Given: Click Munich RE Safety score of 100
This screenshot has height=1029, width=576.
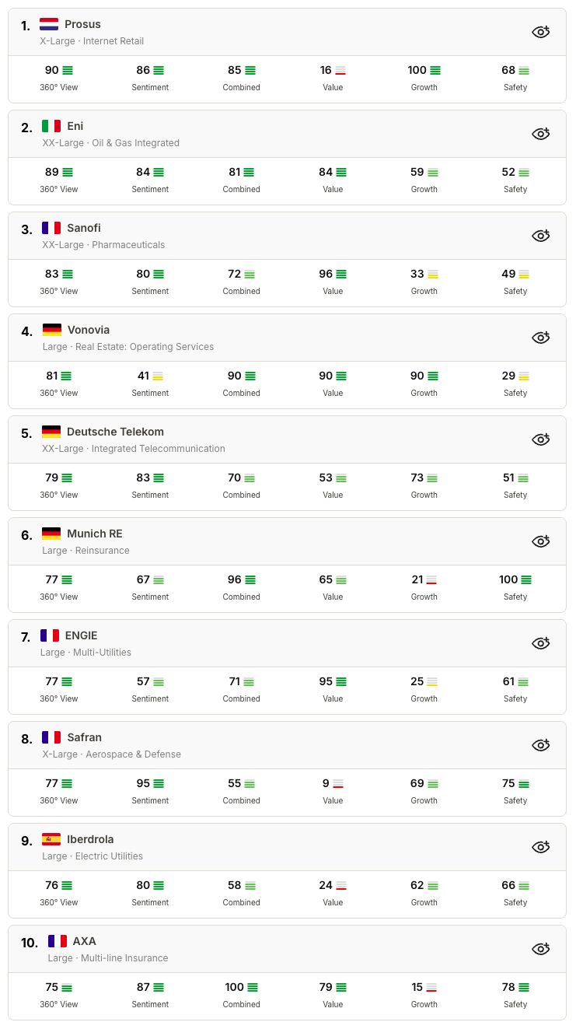Looking at the screenshot, I should (508, 579).
